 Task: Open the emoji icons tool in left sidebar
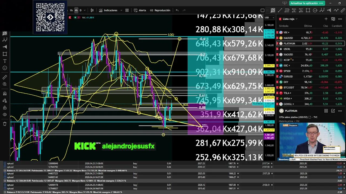[5, 68]
